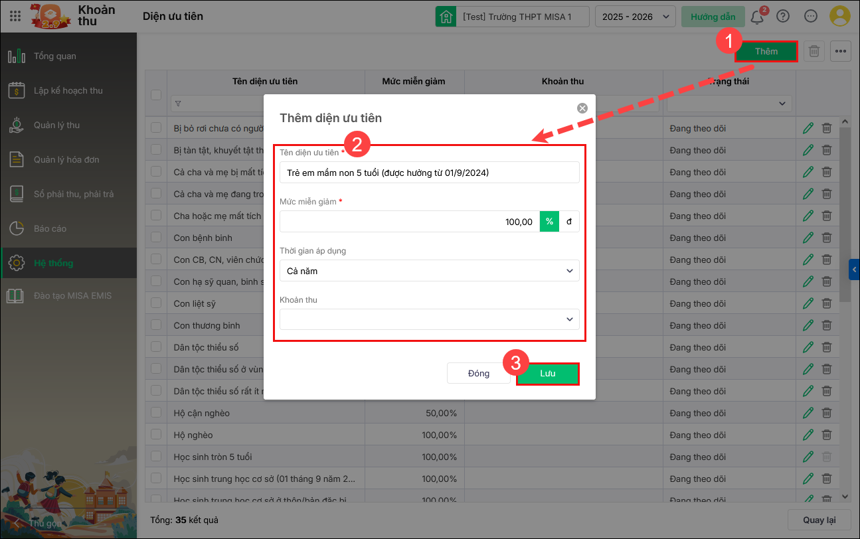Open the help question mark icon
This screenshot has width=860, height=539.
coord(783,16)
